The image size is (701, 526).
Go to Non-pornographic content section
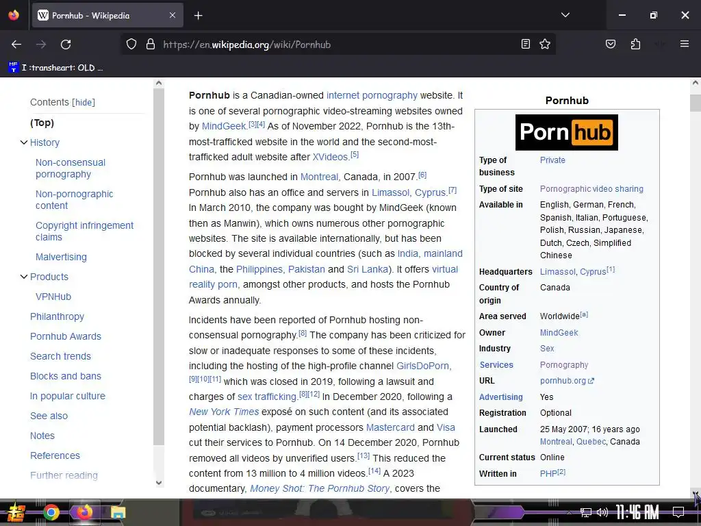pyautogui.click(x=74, y=199)
